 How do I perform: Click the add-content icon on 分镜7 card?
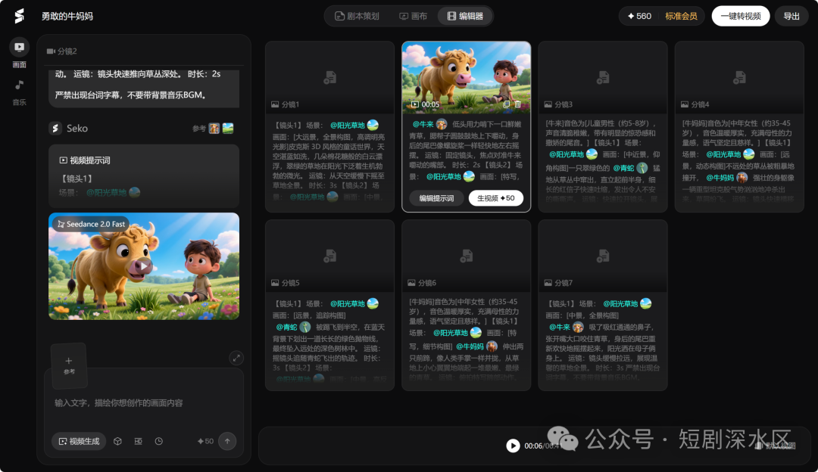[603, 255]
